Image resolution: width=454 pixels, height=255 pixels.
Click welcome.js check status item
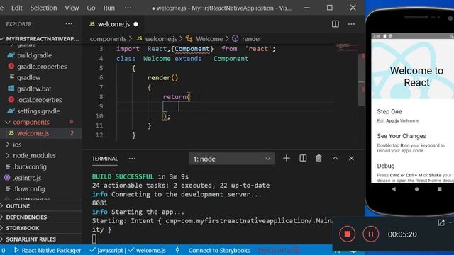tap(147, 250)
